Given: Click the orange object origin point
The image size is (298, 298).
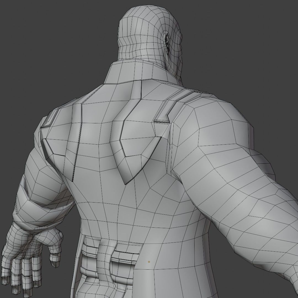Looking at the screenshot, I should [149, 262].
